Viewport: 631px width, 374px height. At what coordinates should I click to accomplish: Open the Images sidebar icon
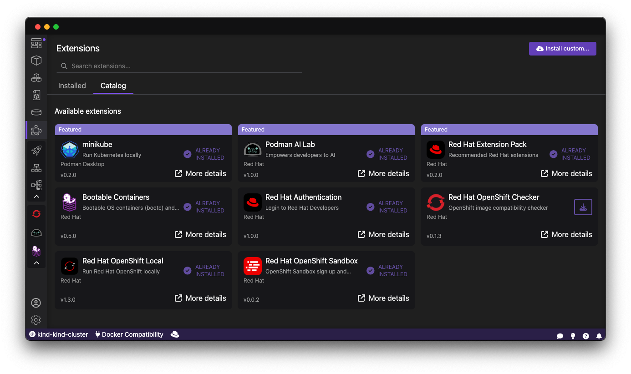click(x=36, y=95)
